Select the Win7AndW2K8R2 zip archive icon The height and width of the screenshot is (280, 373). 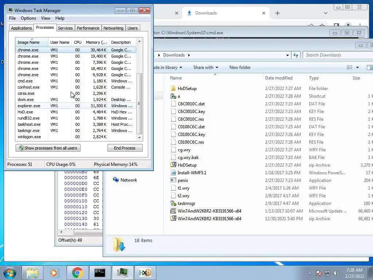(173, 219)
